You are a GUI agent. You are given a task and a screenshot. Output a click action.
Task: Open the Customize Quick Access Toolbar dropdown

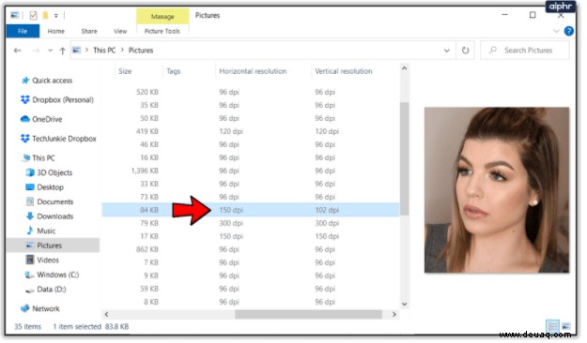[56, 16]
